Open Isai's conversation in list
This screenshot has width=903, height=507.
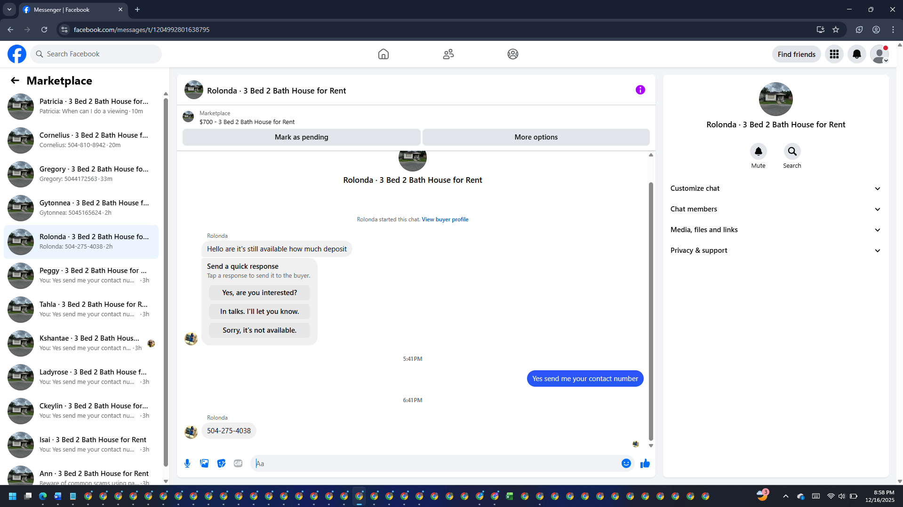[81, 445]
